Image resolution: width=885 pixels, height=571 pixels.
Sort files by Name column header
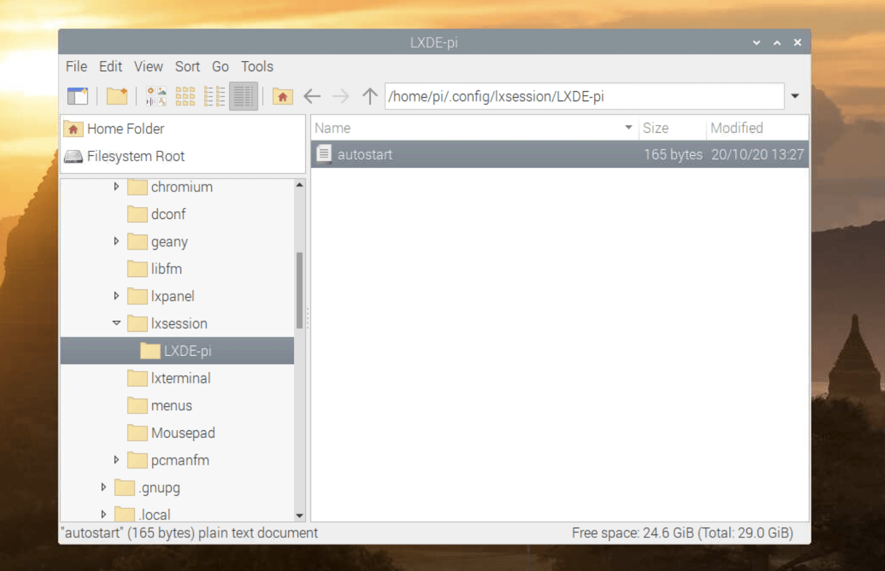[475, 128]
